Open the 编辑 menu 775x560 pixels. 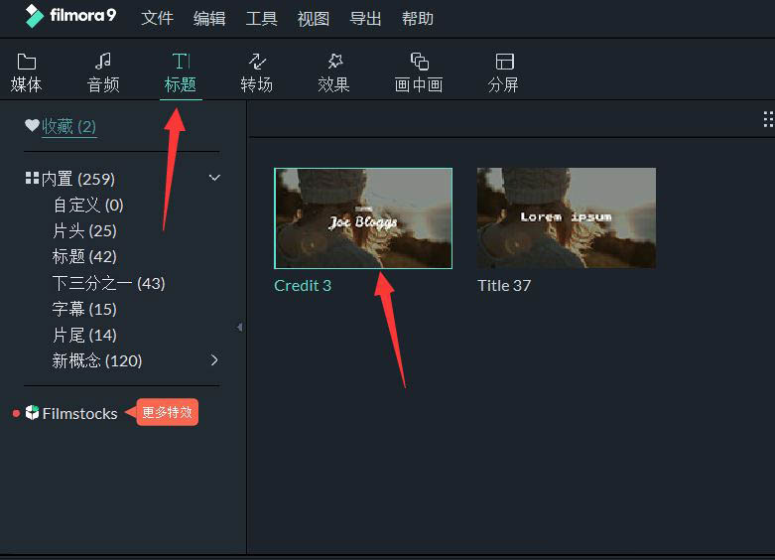pyautogui.click(x=209, y=19)
